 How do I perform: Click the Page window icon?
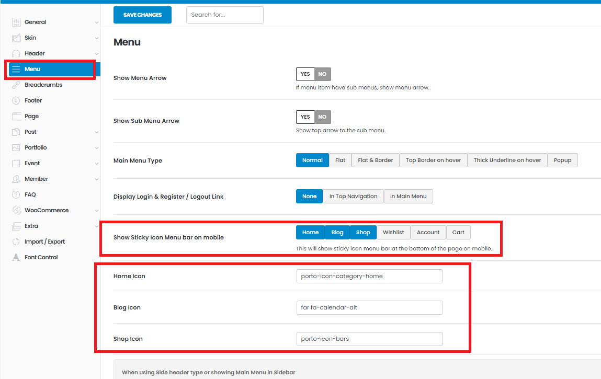[x=16, y=117]
